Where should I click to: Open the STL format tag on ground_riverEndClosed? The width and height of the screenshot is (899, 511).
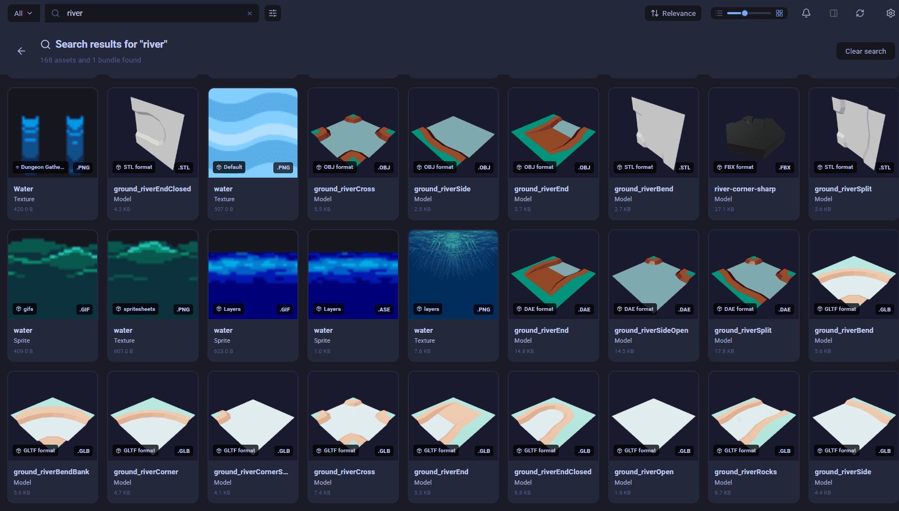tap(134, 167)
